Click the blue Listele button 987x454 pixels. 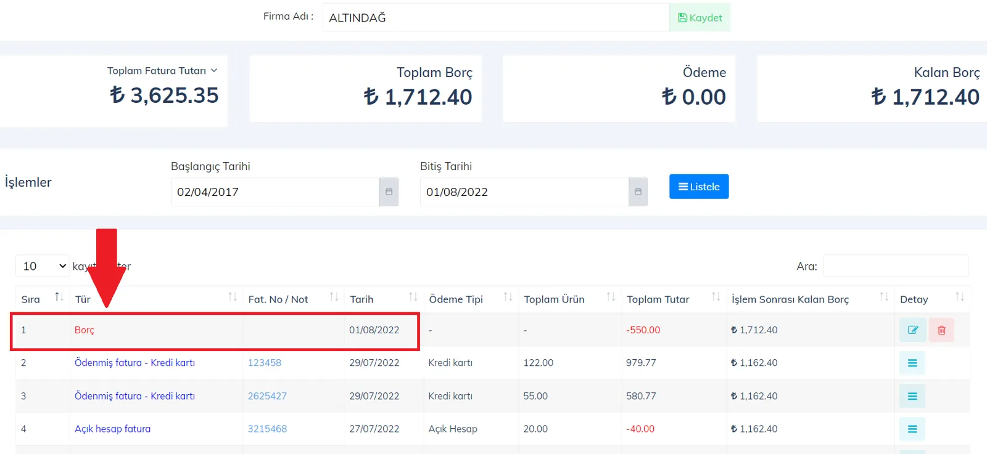pyautogui.click(x=699, y=187)
